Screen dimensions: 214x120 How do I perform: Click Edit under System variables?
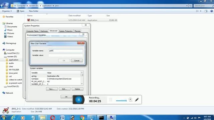65,89
